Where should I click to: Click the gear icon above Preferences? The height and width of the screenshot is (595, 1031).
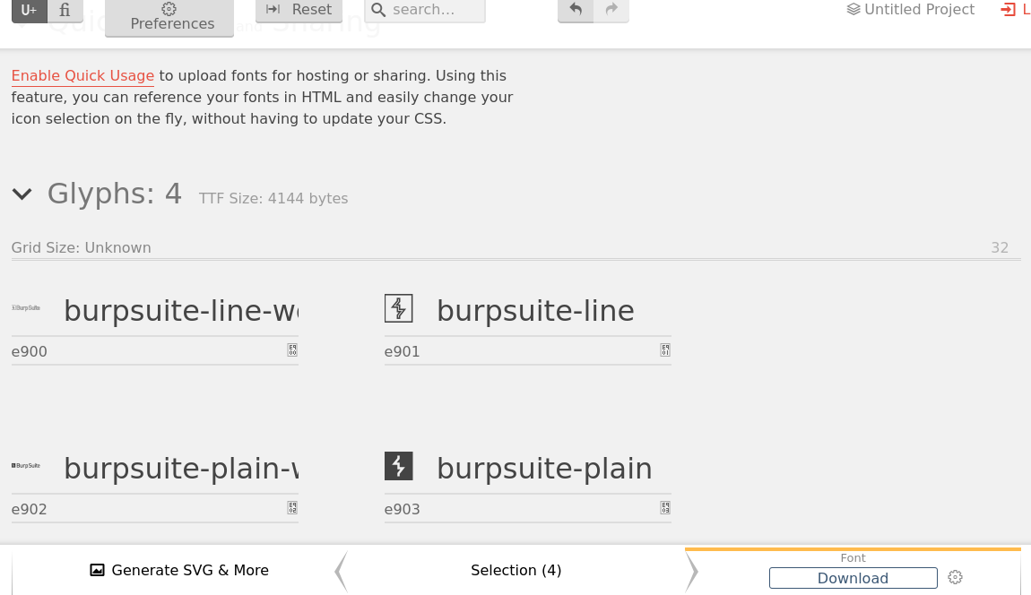pos(169,9)
